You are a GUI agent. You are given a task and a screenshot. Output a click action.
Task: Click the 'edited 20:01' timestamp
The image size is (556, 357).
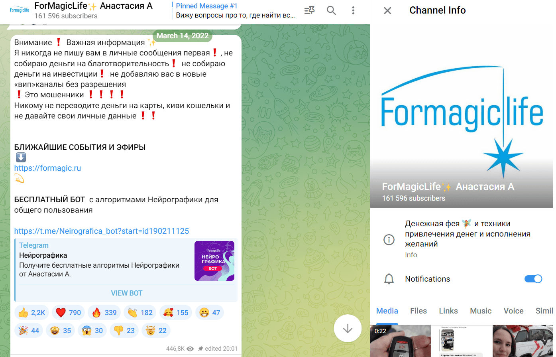click(221, 348)
